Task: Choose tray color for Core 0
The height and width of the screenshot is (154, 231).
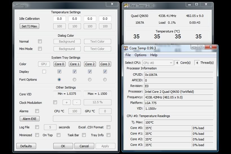Action: (59, 64)
